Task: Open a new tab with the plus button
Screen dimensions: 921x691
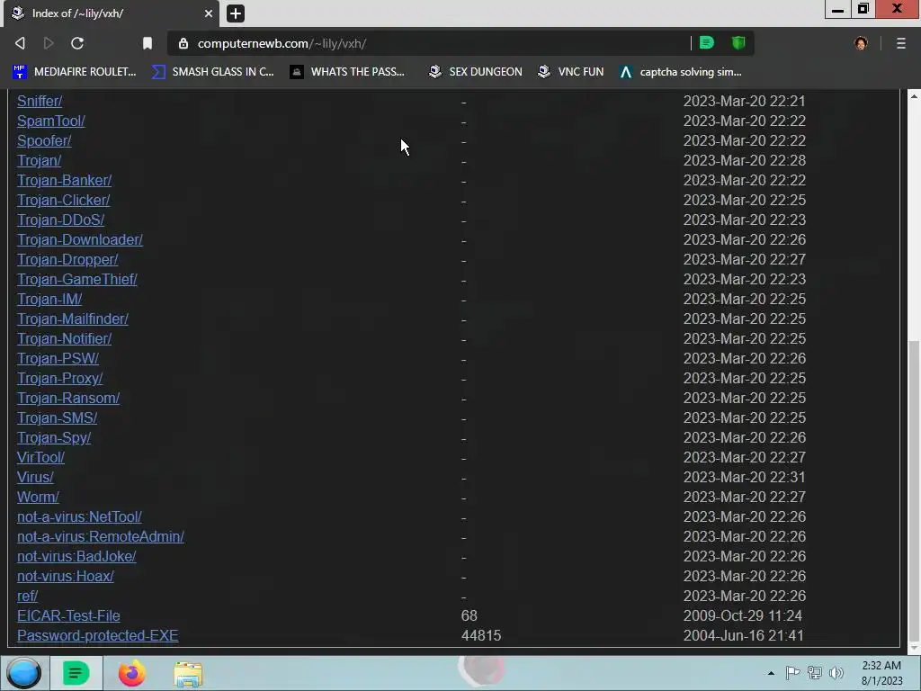Action: click(236, 13)
